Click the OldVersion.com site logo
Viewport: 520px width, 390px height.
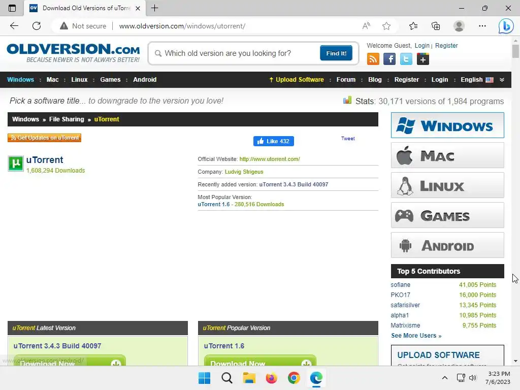coord(73,53)
